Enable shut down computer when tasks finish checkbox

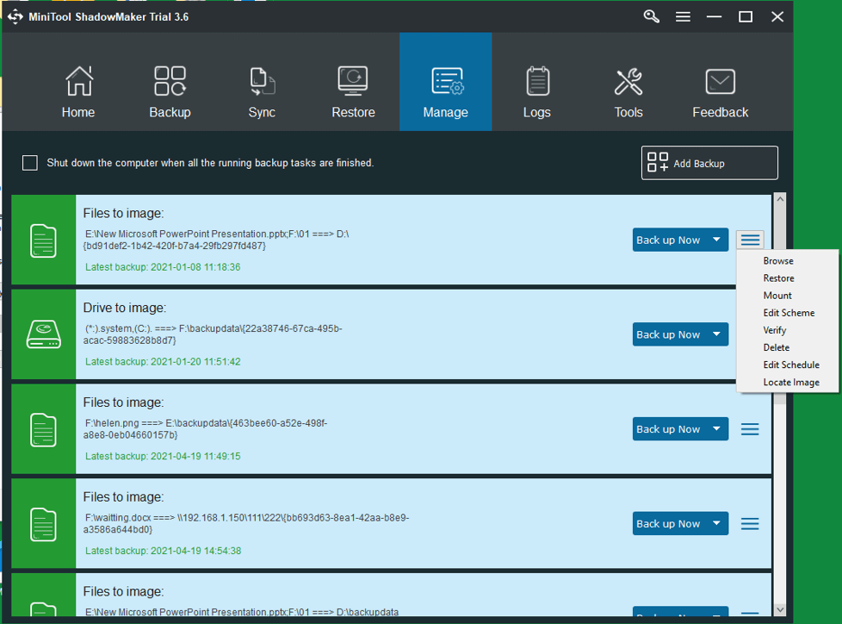click(x=30, y=163)
